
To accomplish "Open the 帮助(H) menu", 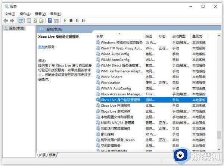I will point(56,14).
